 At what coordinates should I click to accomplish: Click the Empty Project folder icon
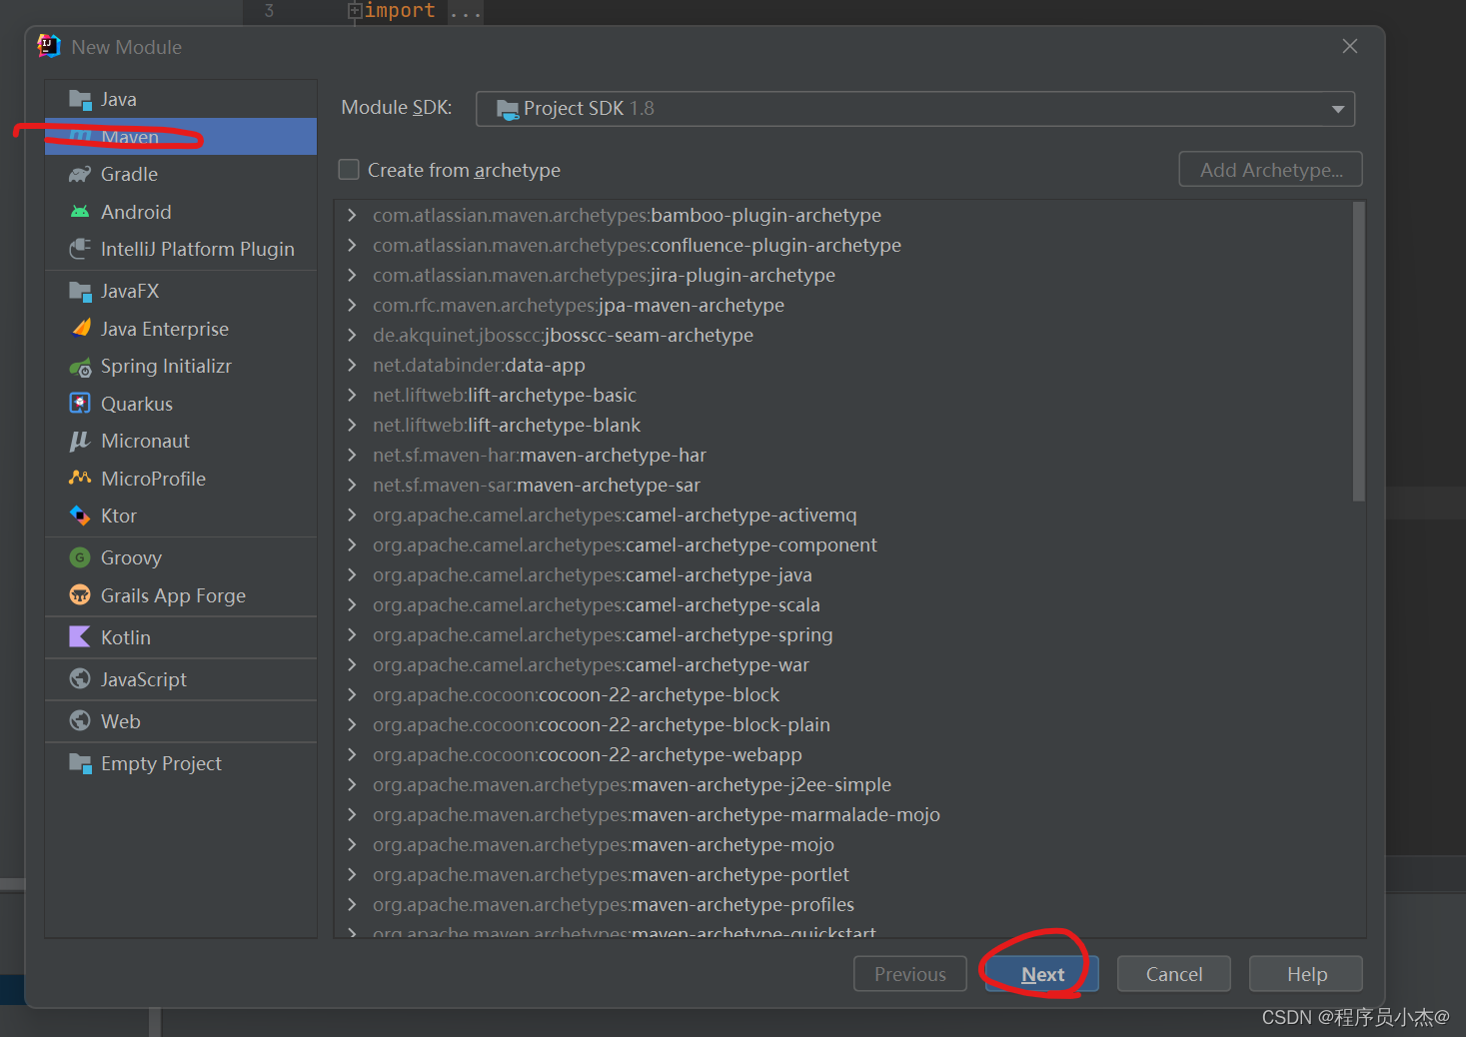(80, 763)
